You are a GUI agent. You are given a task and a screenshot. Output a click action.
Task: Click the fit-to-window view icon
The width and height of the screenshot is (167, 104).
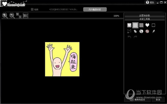26,16
